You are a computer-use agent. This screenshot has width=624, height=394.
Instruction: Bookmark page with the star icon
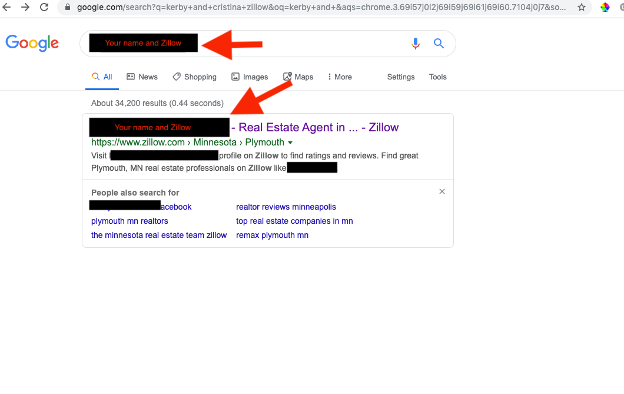pyautogui.click(x=582, y=7)
